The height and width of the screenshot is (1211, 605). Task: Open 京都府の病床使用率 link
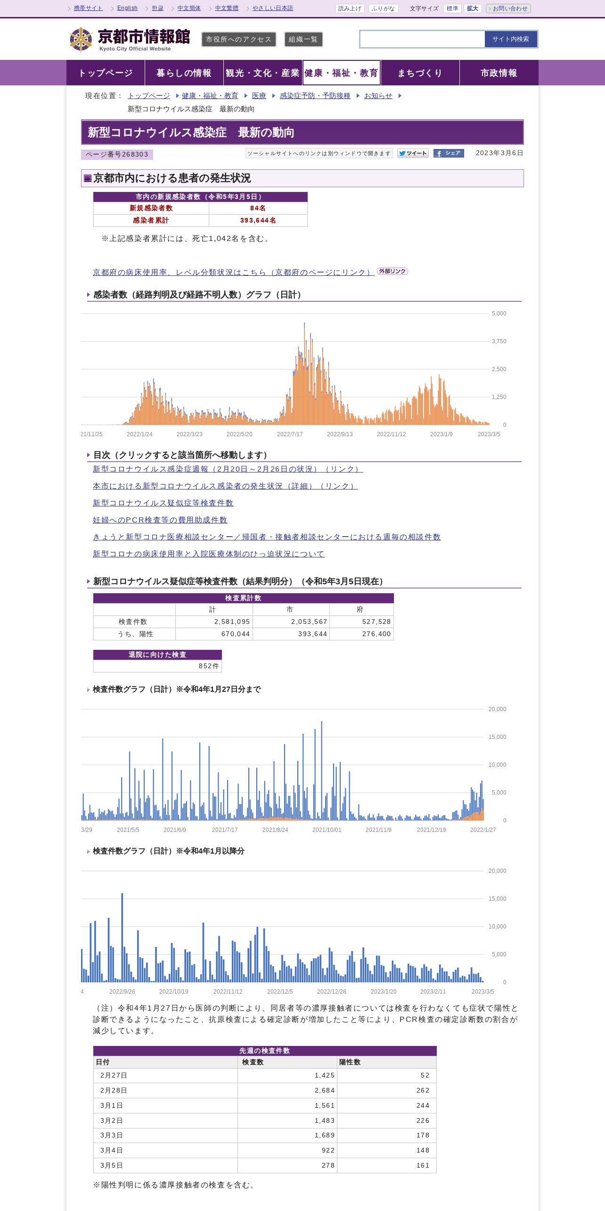coord(234,272)
